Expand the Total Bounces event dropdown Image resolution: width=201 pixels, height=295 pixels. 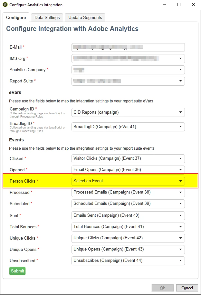pyautogui.click(x=128, y=227)
